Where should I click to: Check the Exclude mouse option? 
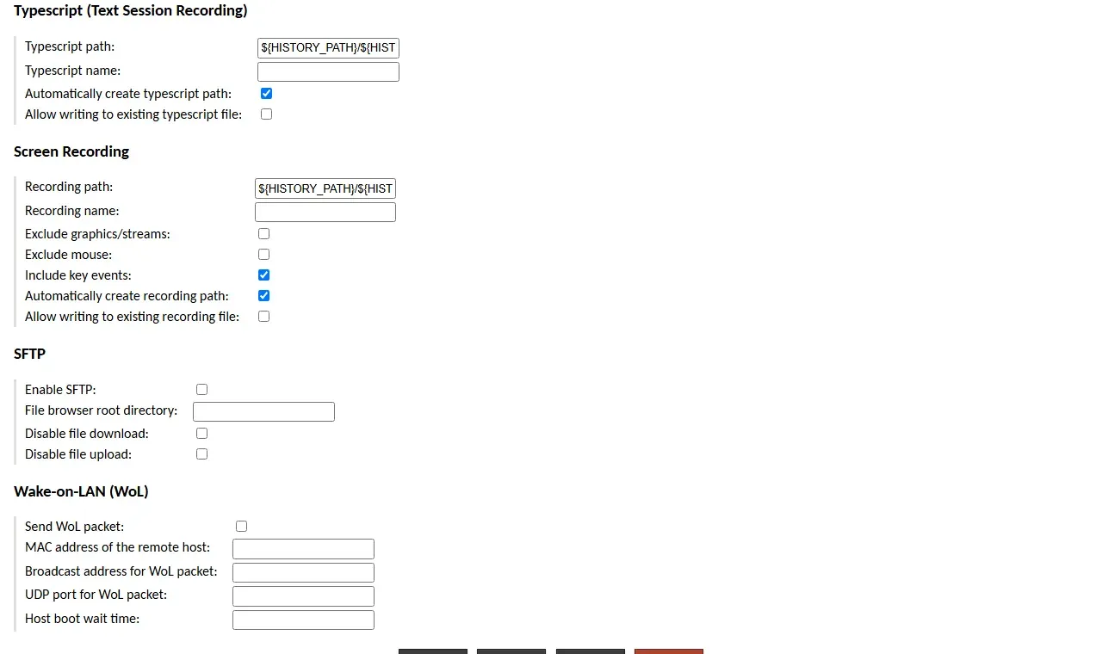263,255
